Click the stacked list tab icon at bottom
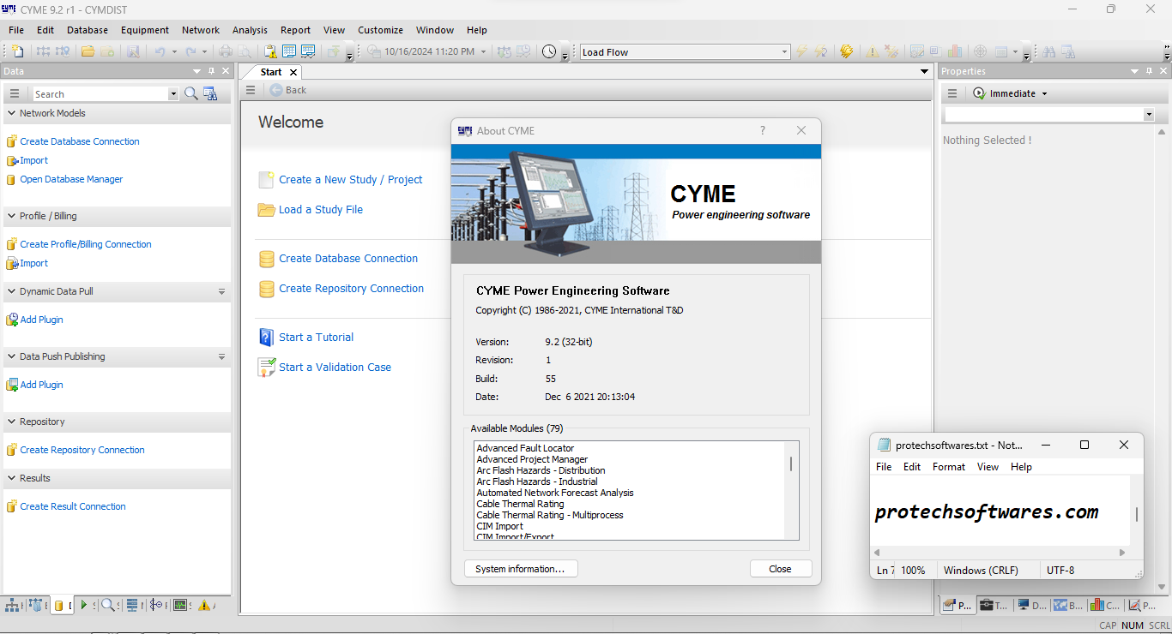The image size is (1172, 634). pos(132,605)
